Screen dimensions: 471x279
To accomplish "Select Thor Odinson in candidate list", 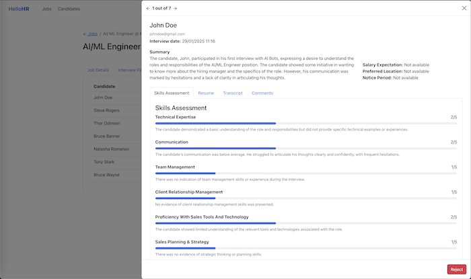I will pyautogui.click(x=106, y=123).
